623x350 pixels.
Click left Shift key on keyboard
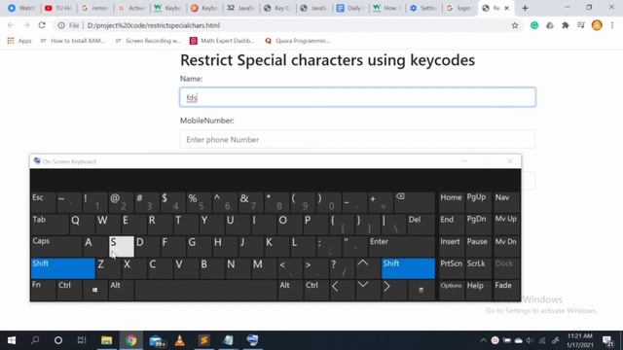[x=62, y=268]
